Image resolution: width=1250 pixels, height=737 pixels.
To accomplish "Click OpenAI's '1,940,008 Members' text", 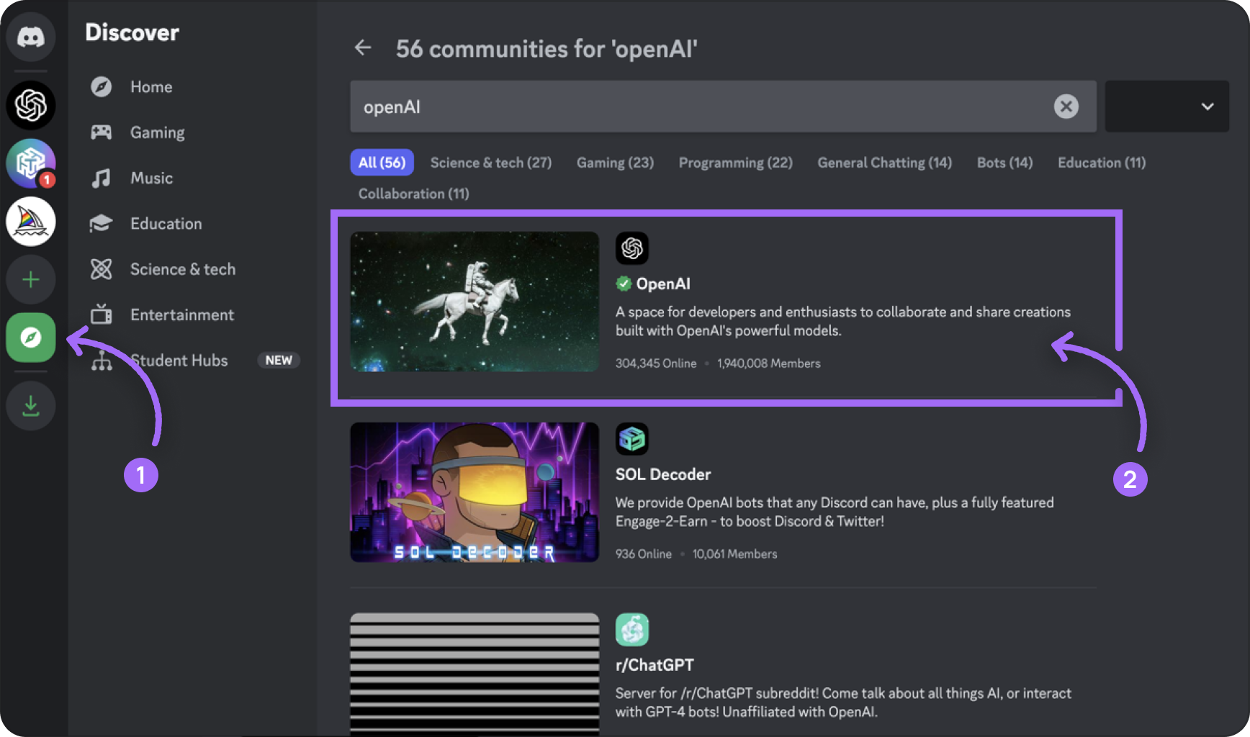I will [769, 363].
